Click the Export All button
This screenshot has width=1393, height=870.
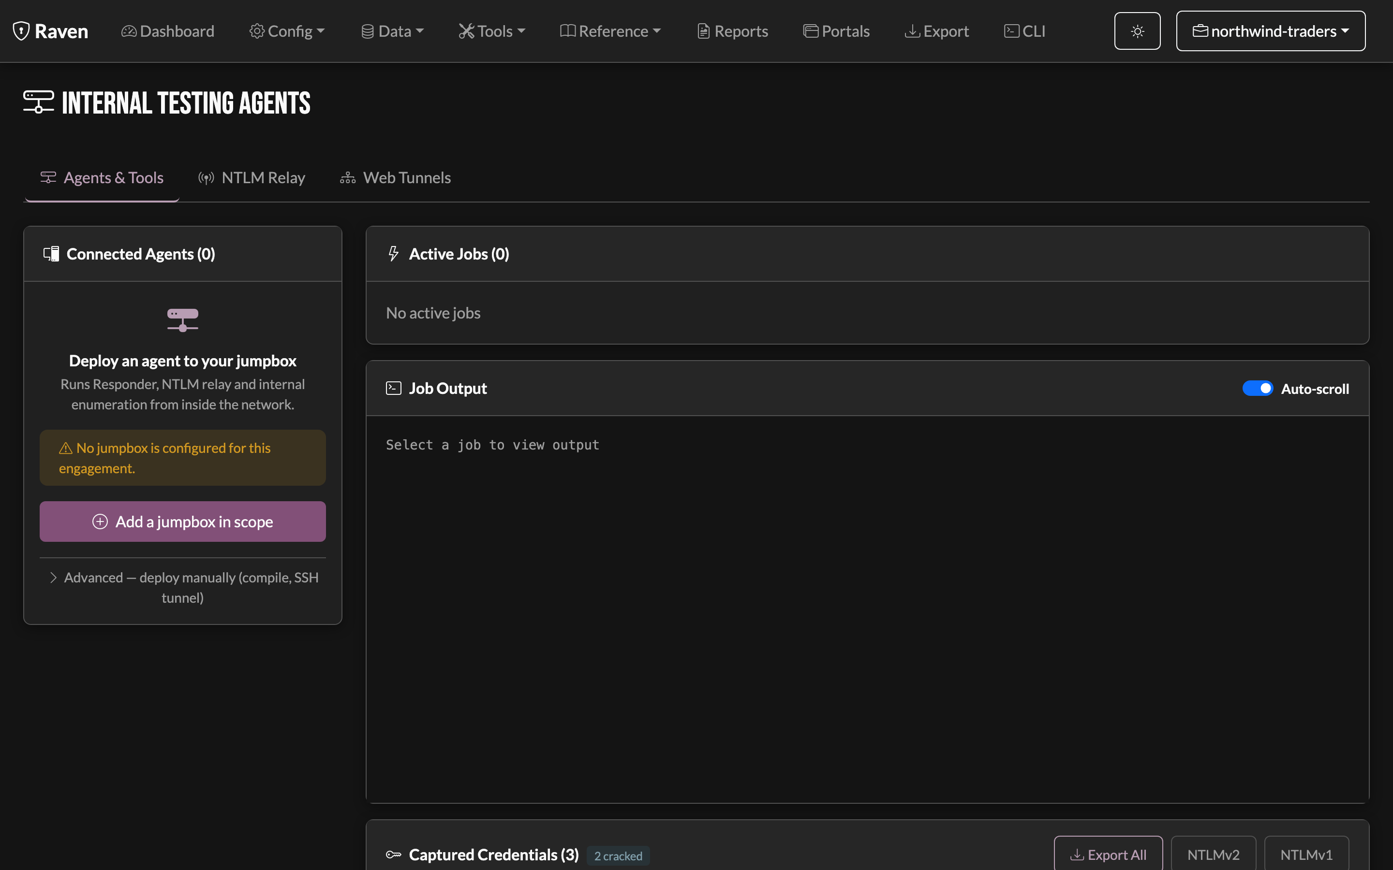(x=1108, y=855)
